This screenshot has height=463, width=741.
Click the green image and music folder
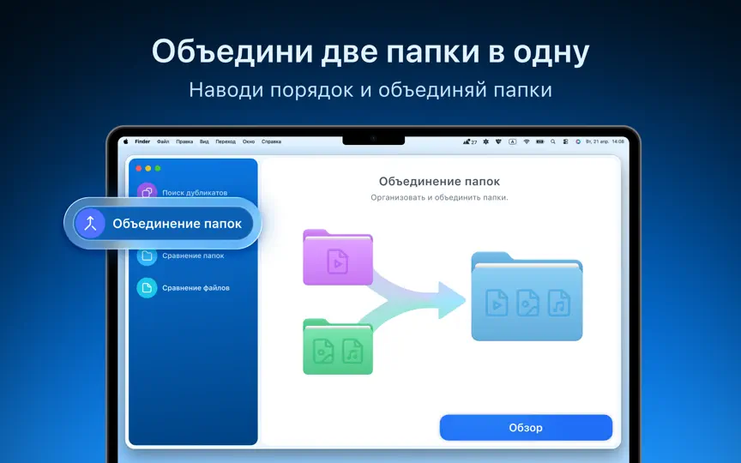pos(338,346)
